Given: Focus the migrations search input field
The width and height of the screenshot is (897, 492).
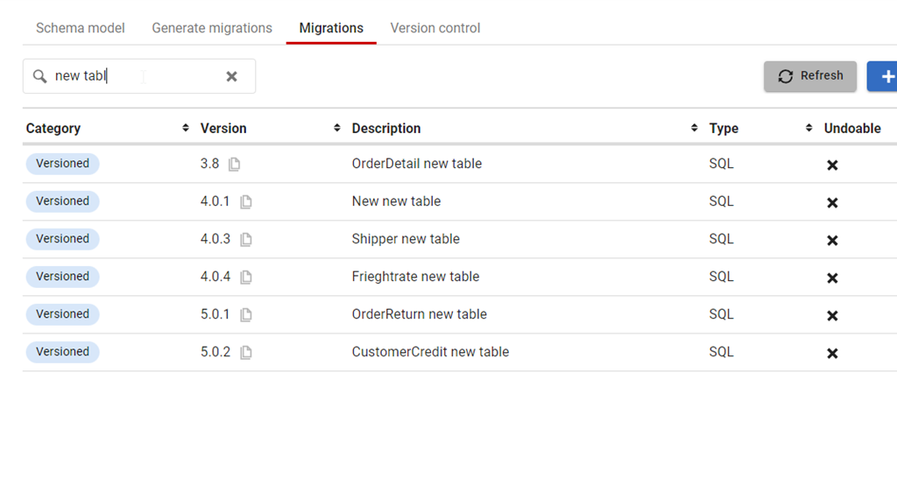Looking at the screenshot, I should pyautogui.click(x=131, y=76).
